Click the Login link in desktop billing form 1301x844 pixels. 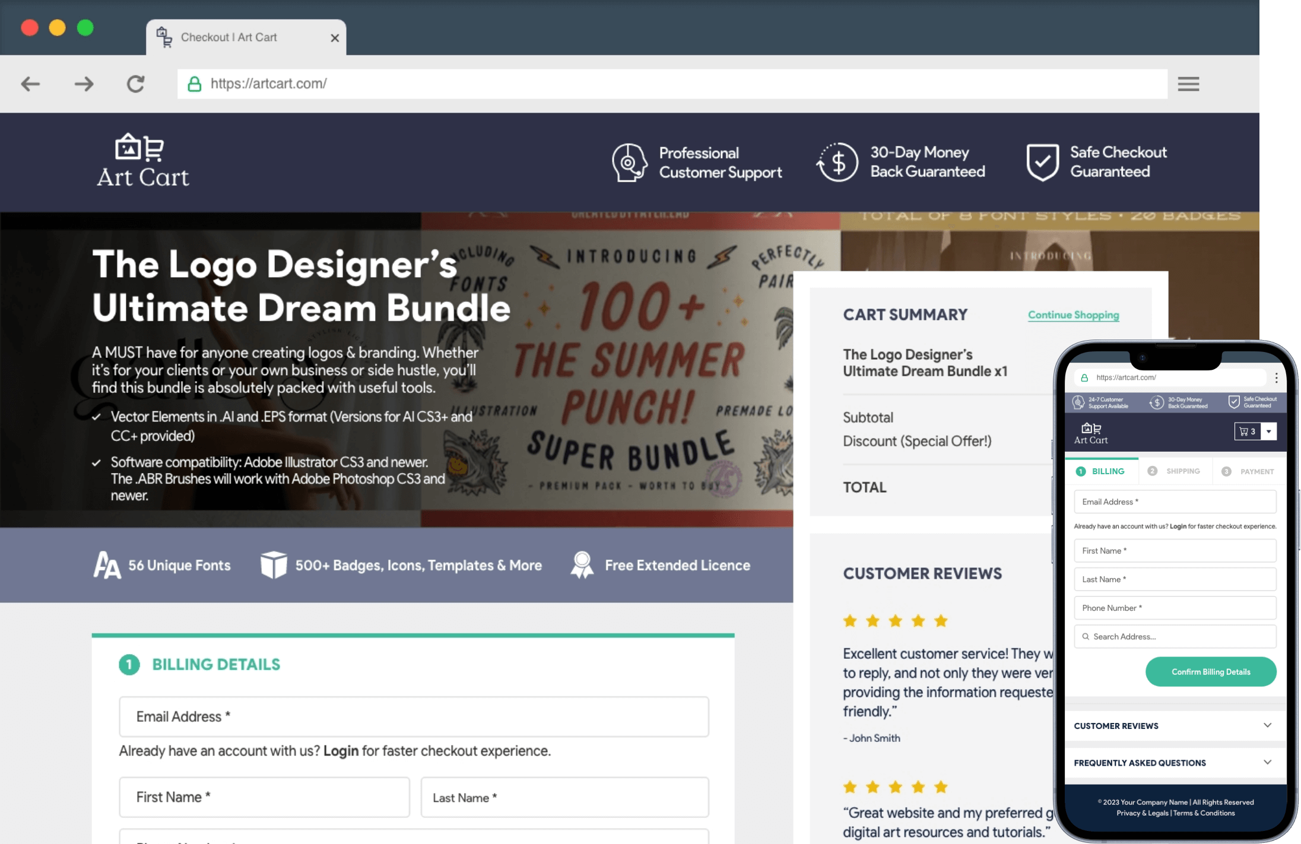coord(341,751)
